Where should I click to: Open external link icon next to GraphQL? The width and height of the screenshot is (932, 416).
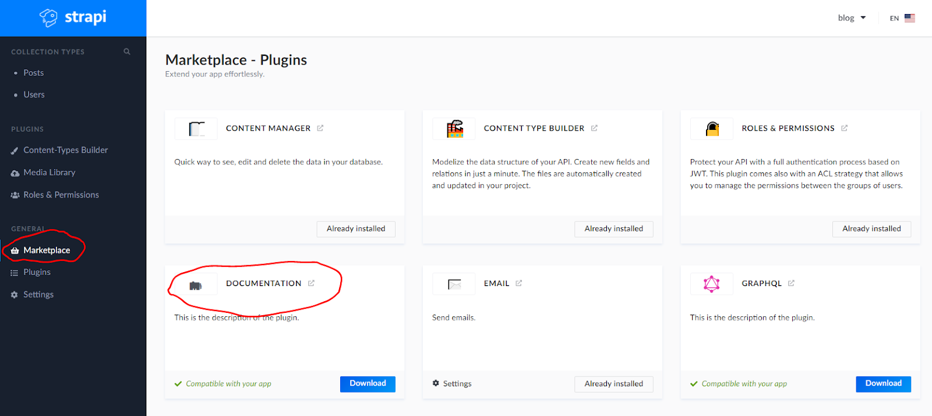[x=792, y=283]
